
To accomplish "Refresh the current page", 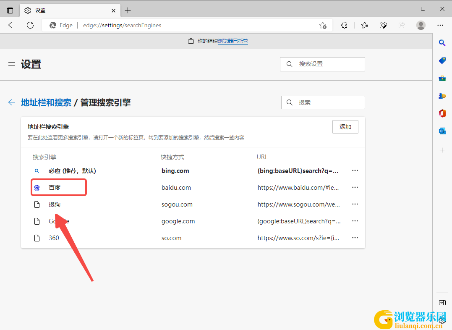I will tap(30, 25).
